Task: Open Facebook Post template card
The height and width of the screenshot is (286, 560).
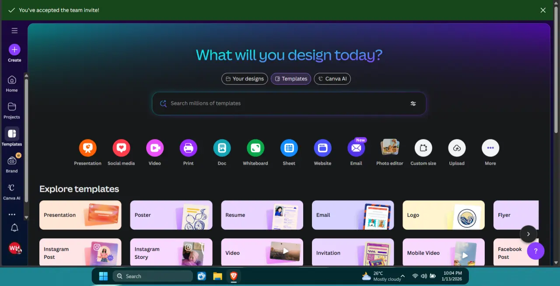Action: tap(516, 252)
